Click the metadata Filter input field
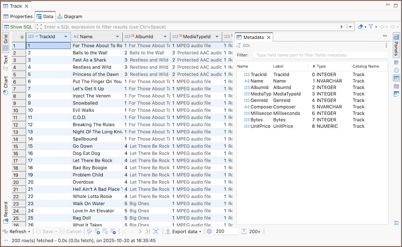This screenshot has width=402, height=247. coord(320,55)
